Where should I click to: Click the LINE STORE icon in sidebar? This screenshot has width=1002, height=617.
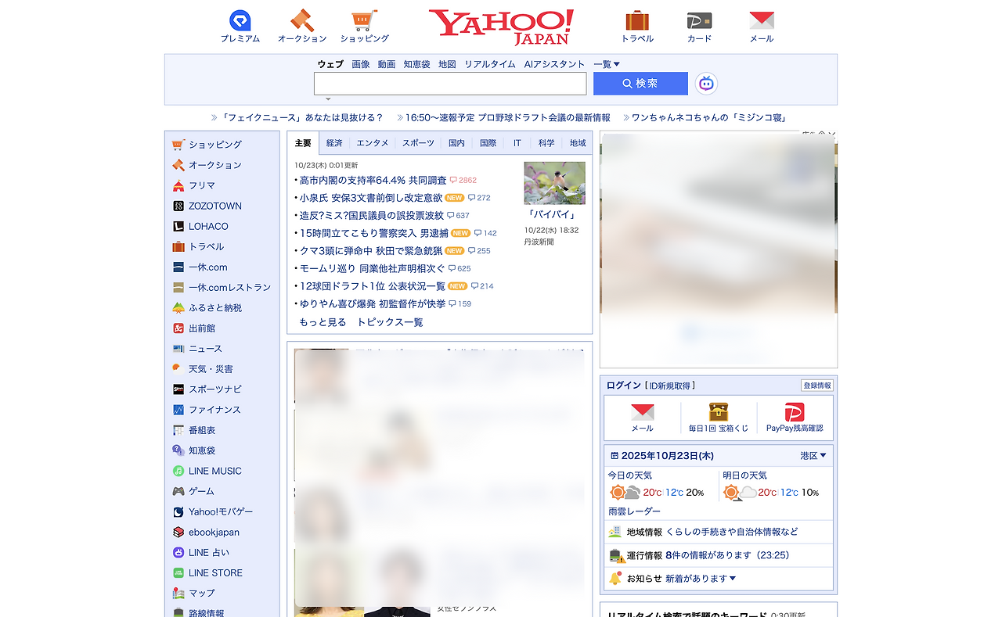click(178, 572)
